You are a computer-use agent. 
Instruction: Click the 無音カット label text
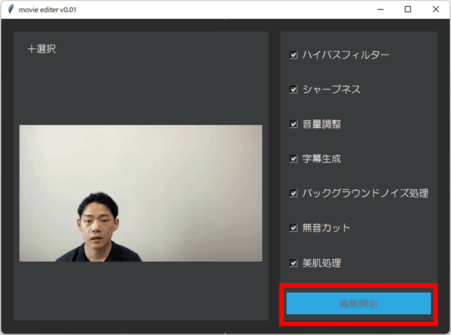coord(326,228)
